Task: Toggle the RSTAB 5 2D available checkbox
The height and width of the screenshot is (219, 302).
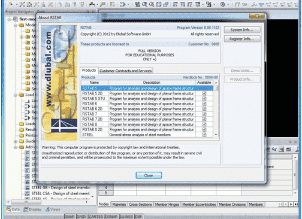Action: 204,93
